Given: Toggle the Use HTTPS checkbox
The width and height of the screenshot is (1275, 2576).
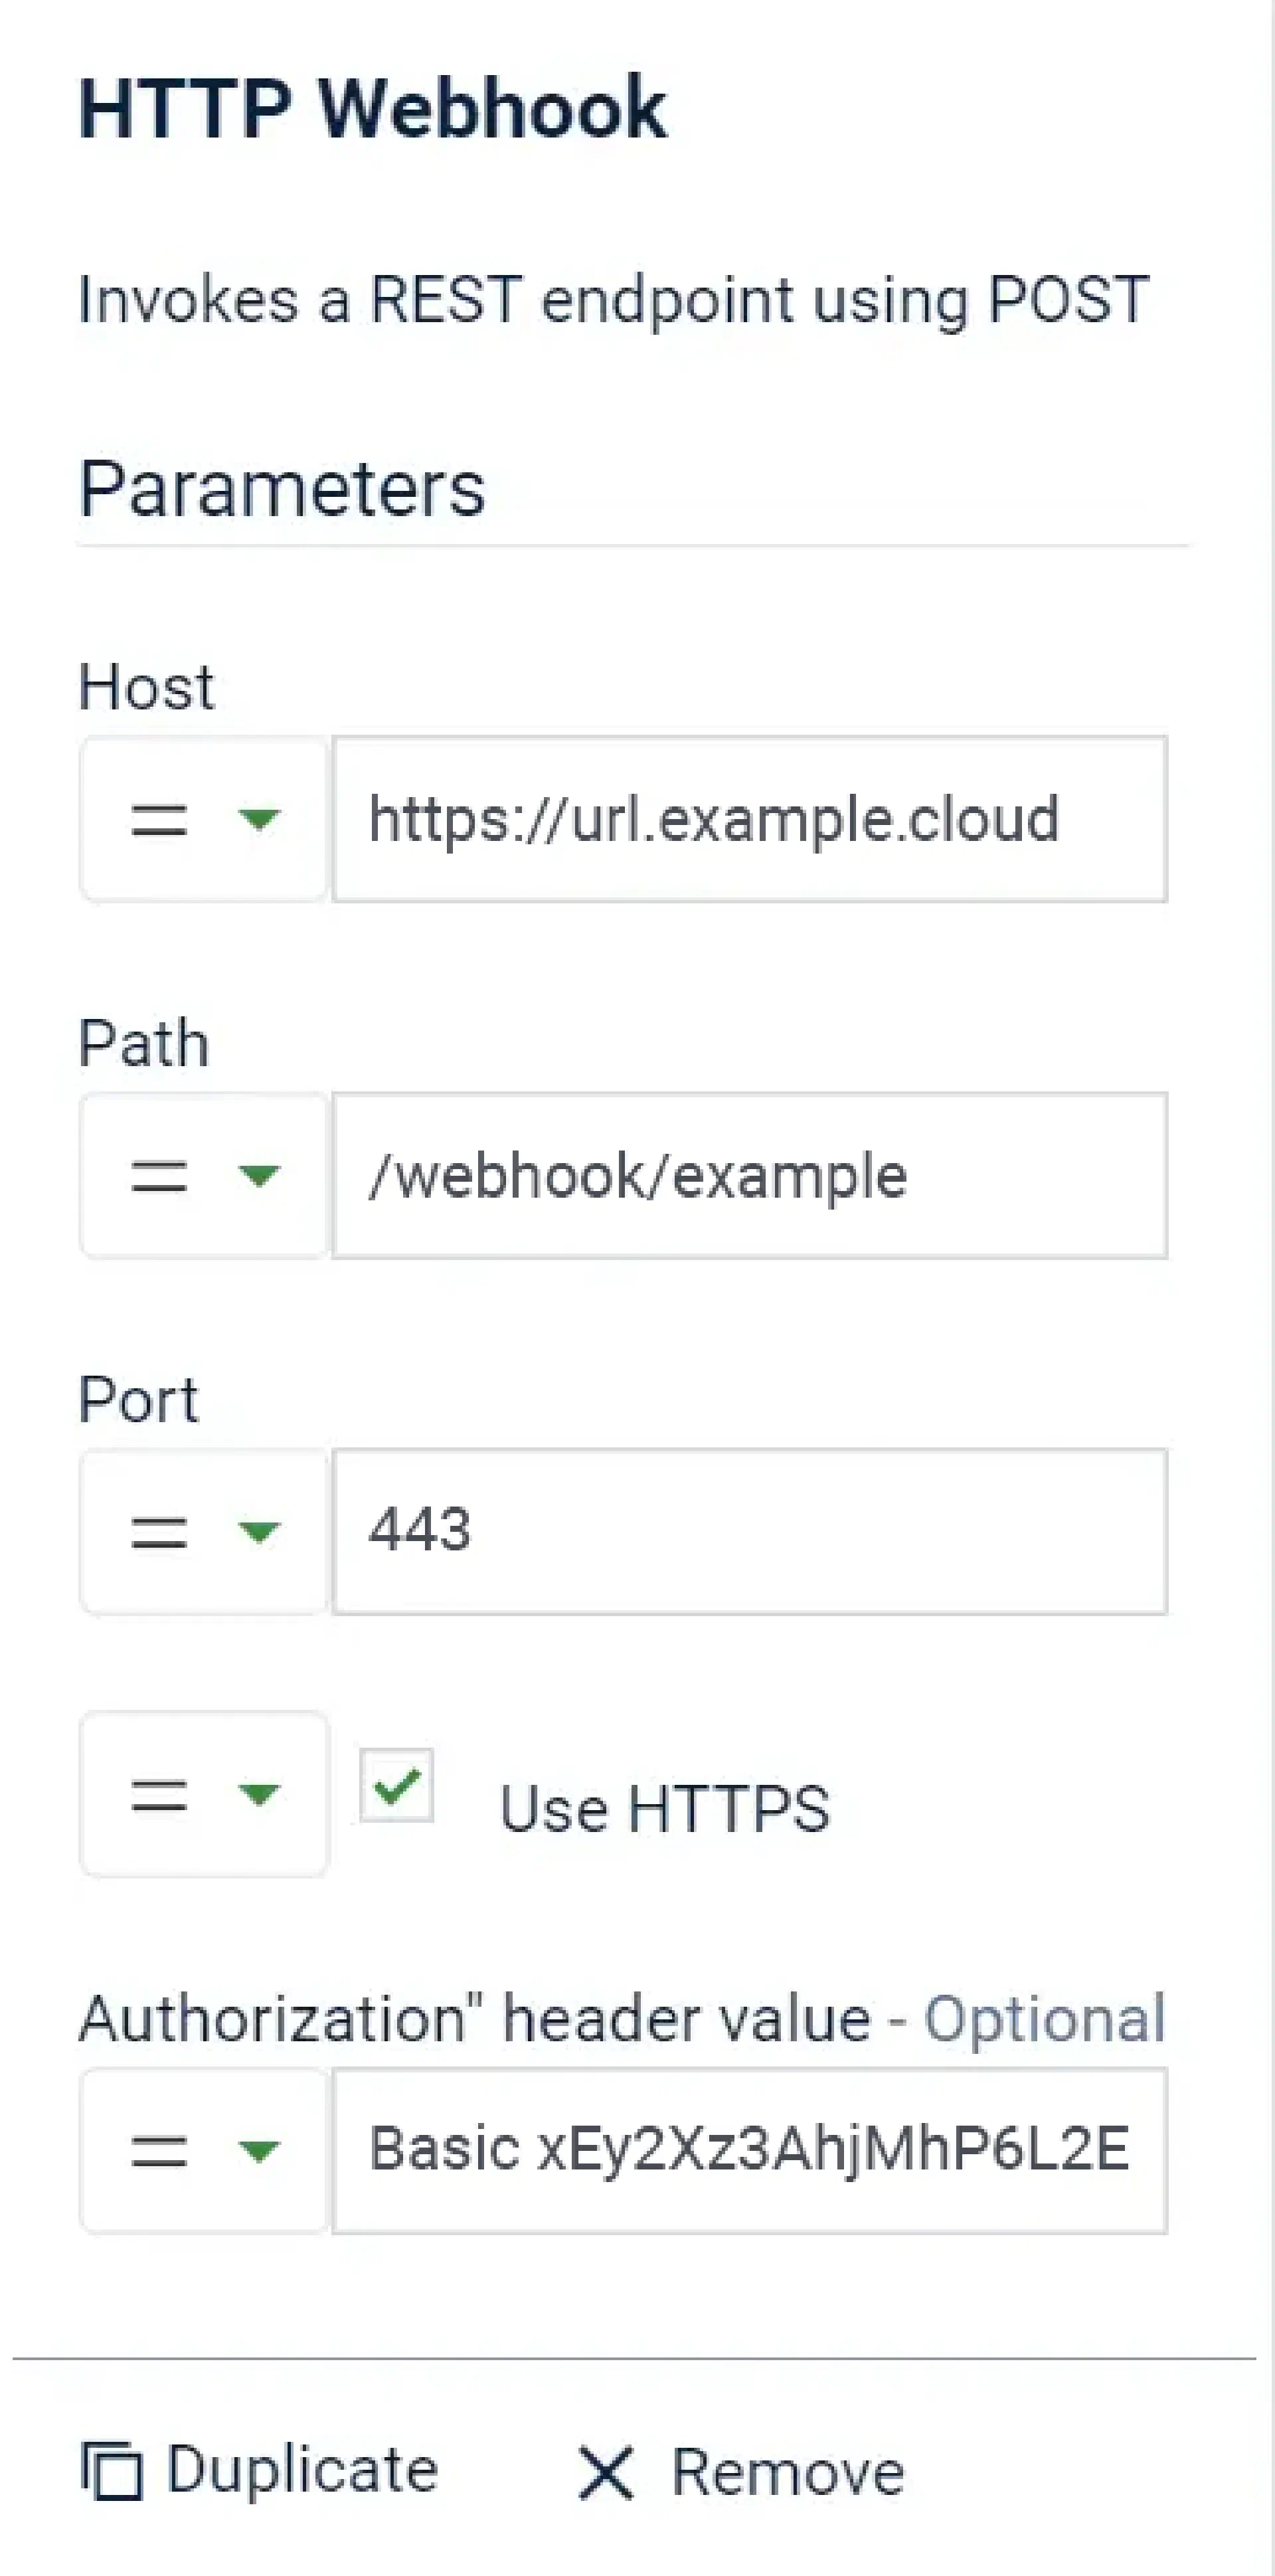Looking at the screenshot, I should (x=396, y=1786).
